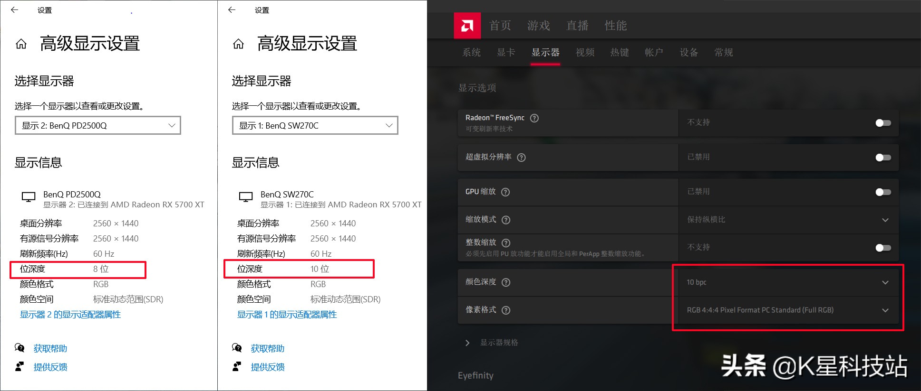
Task: Click 标准动态范围(SDR) value in SW270C window
Action: point(346,299)
